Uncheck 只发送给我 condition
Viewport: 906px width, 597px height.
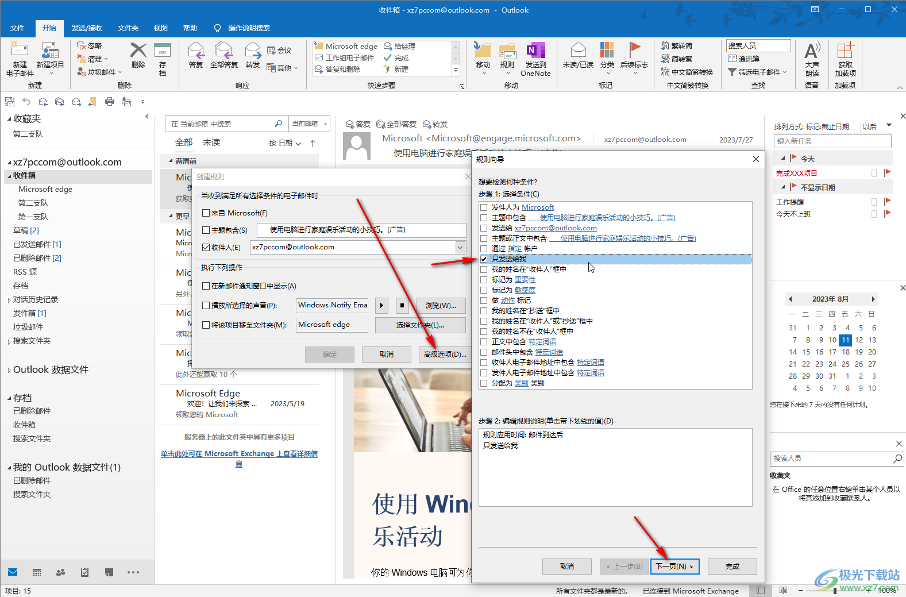click(x=484, y=259)
